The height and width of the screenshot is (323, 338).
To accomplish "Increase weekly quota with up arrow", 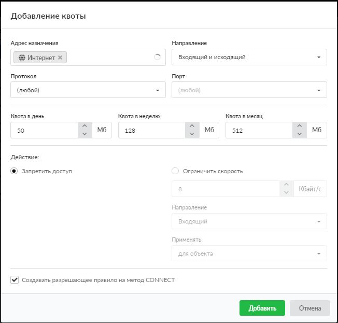I will click(192, 126).
